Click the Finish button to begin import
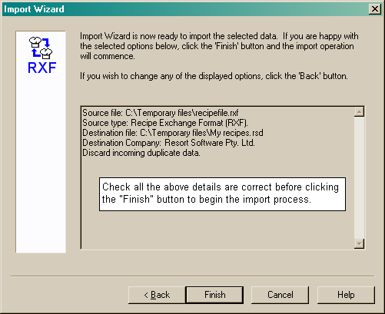385x314 pixels. (x=214, y=295)
